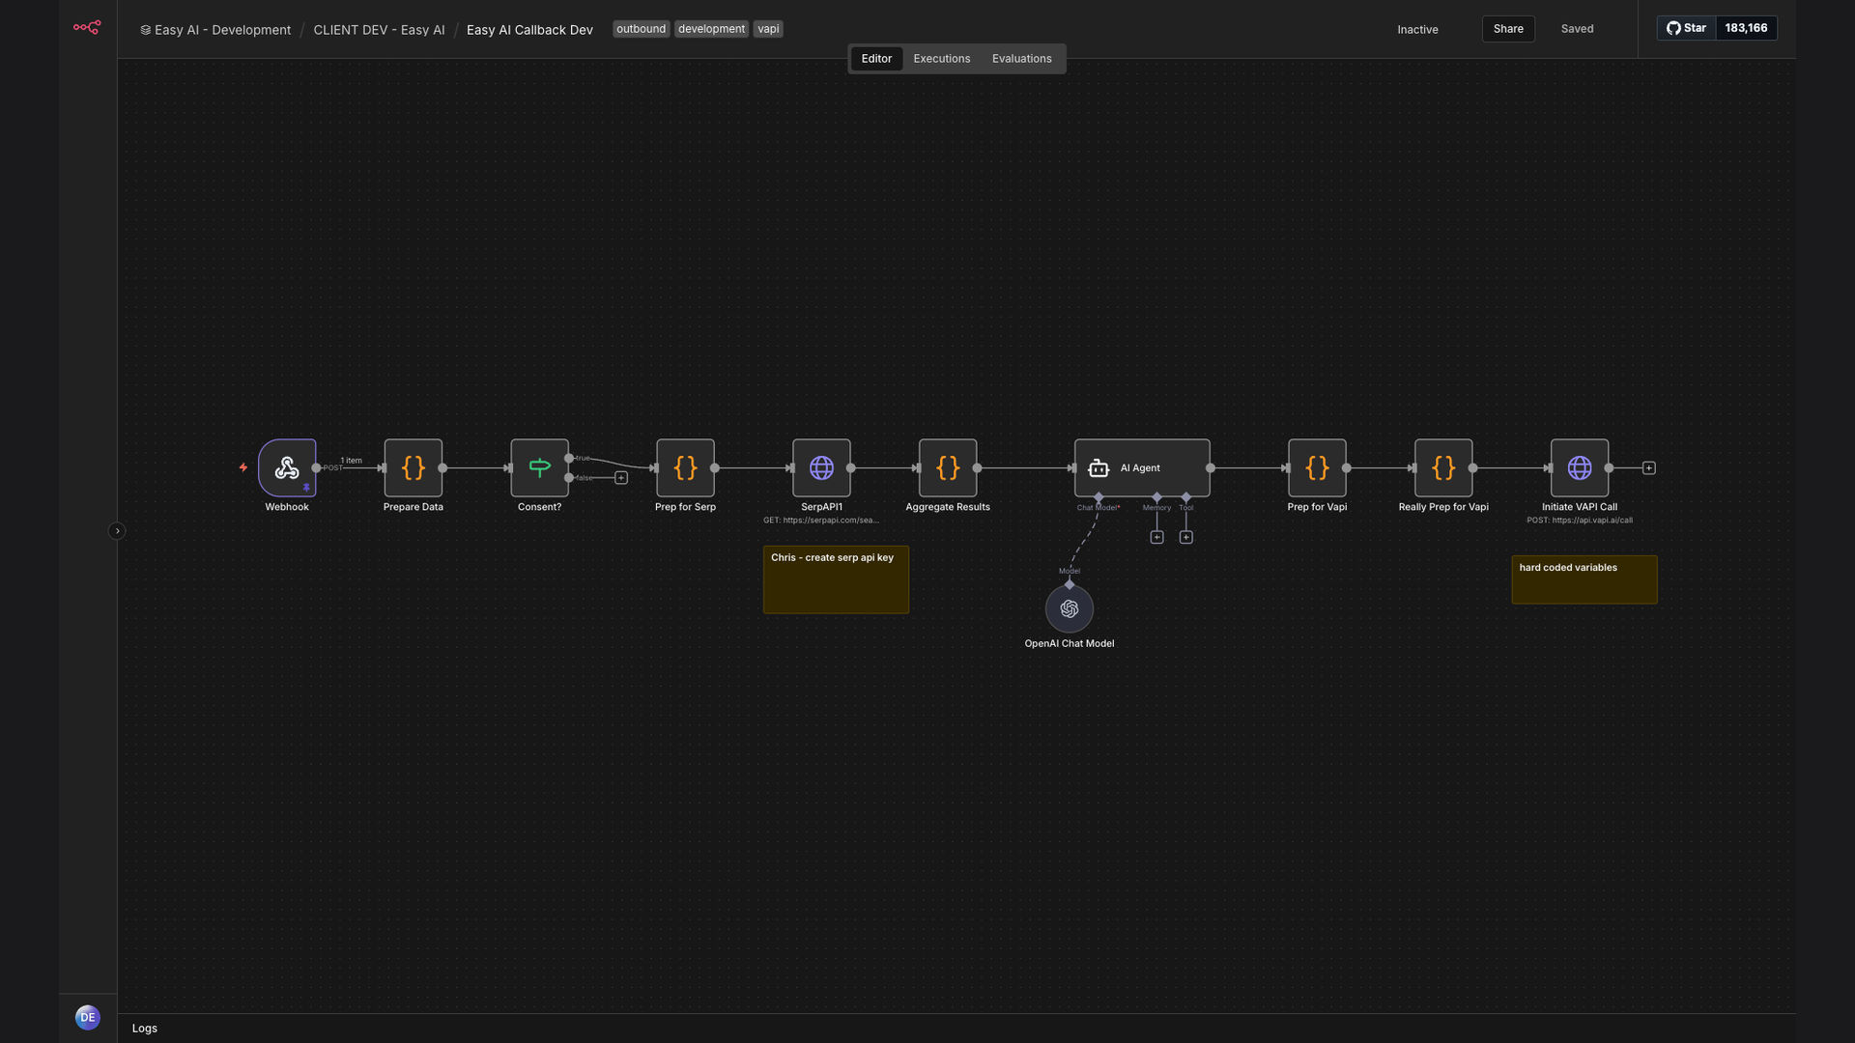Open the DE user avatar menu
Image resolution: width=1855 pixels, height=1043 pixels.
[88, 1017]
